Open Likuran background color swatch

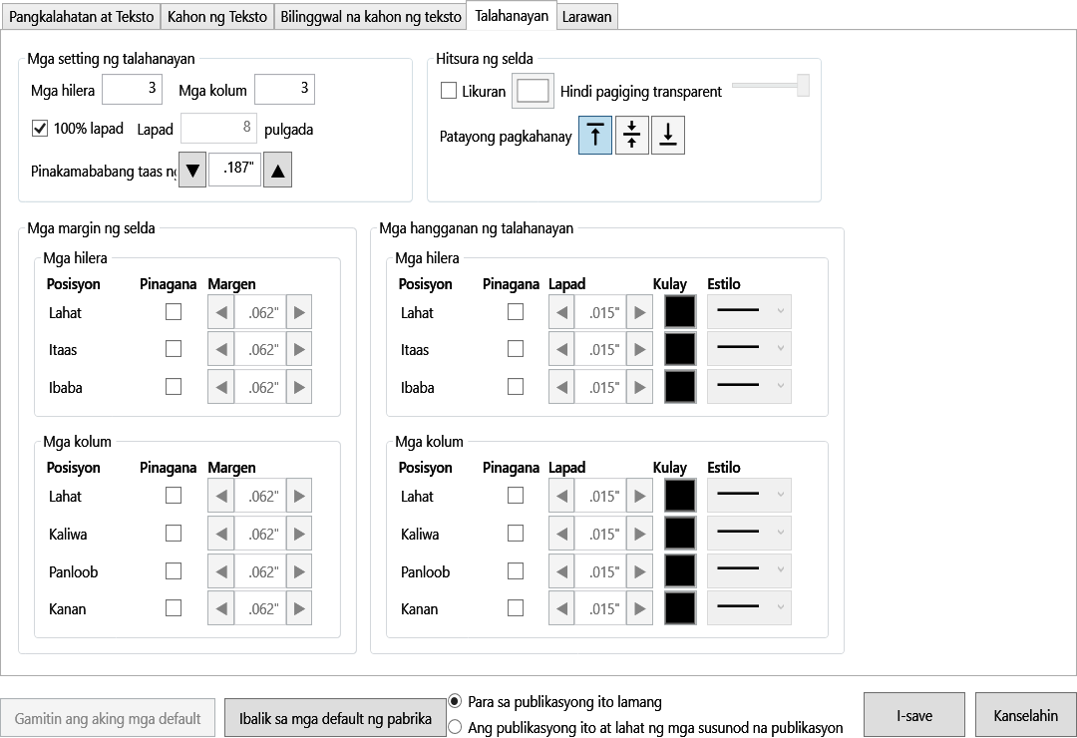pyautogui.click(x=533, y=91)
